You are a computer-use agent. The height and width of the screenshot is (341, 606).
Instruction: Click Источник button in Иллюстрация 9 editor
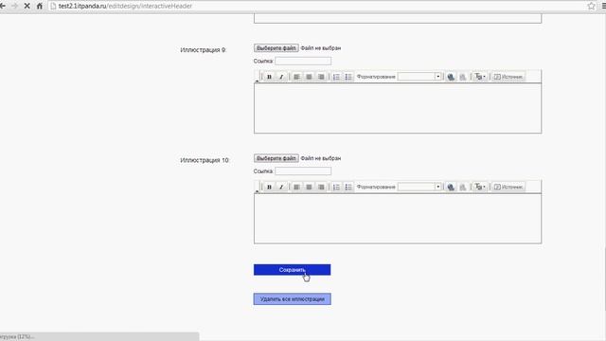[508, 77]
